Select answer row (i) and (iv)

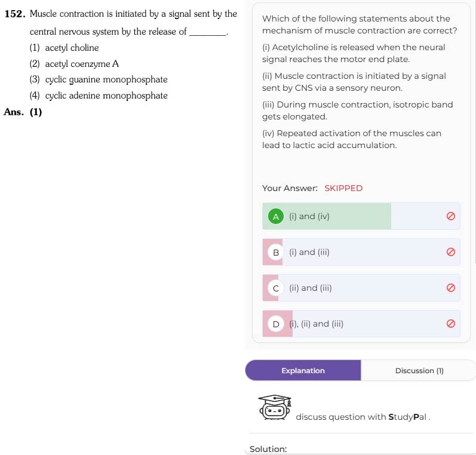(x=361, y=216)
